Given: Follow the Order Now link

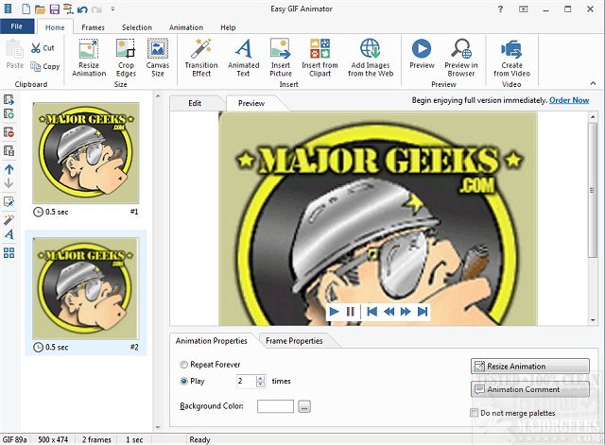Looking at the screenshot, I should pyautogui.click(x=569, y=100).
